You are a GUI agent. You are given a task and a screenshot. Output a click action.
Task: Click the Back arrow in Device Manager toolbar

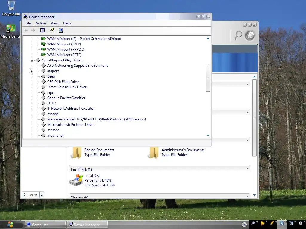[x=26, y=30]
